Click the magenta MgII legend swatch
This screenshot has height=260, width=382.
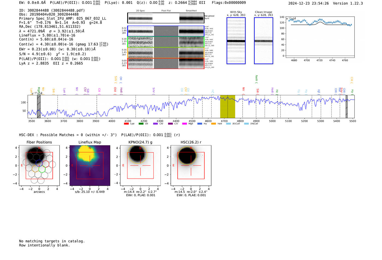[x=185, y=124]
